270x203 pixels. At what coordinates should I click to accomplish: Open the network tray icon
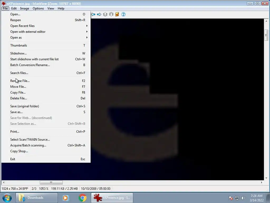[x=237, y=198]
